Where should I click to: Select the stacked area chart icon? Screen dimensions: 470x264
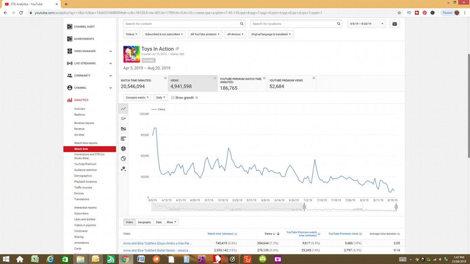(123, 129)
